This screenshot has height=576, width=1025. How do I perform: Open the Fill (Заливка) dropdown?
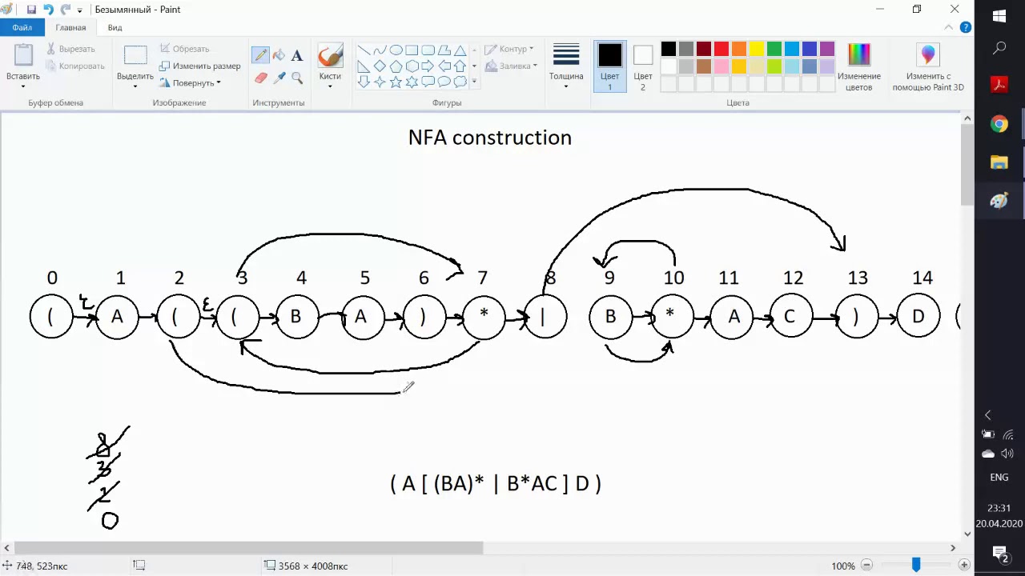pos(511,66)
